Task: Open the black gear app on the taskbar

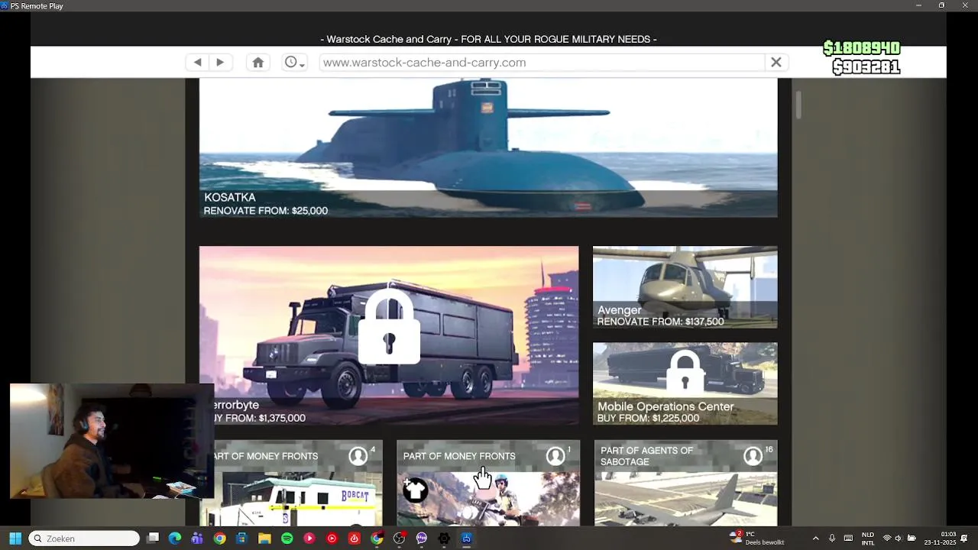Action: coord(444,539)
